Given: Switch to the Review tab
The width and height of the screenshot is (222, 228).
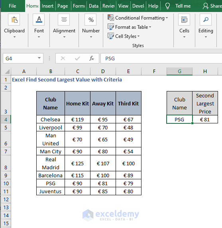Looking at the screenshot, I should tap(108, 6).
